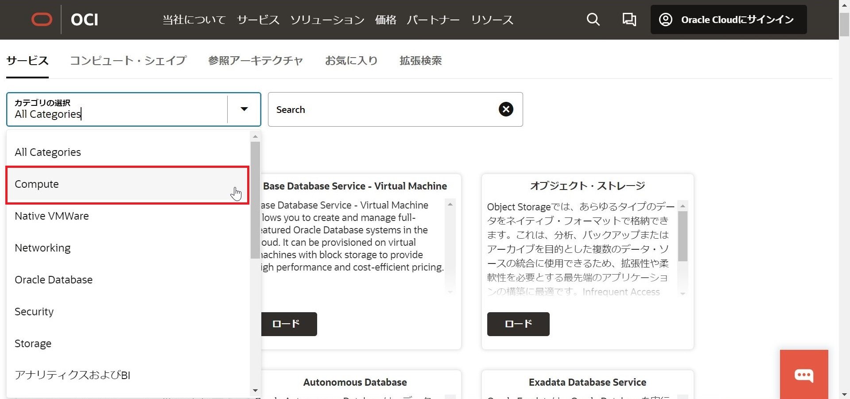Open the chat bubbles icon in header
Screen dimensions: 850x399
629,19
